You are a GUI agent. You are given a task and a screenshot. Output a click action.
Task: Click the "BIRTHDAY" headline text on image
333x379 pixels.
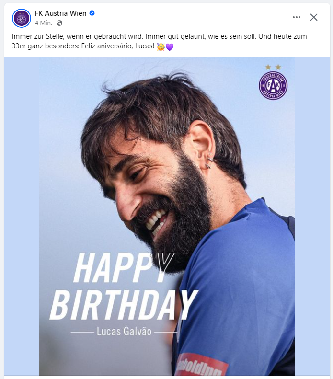124,305
